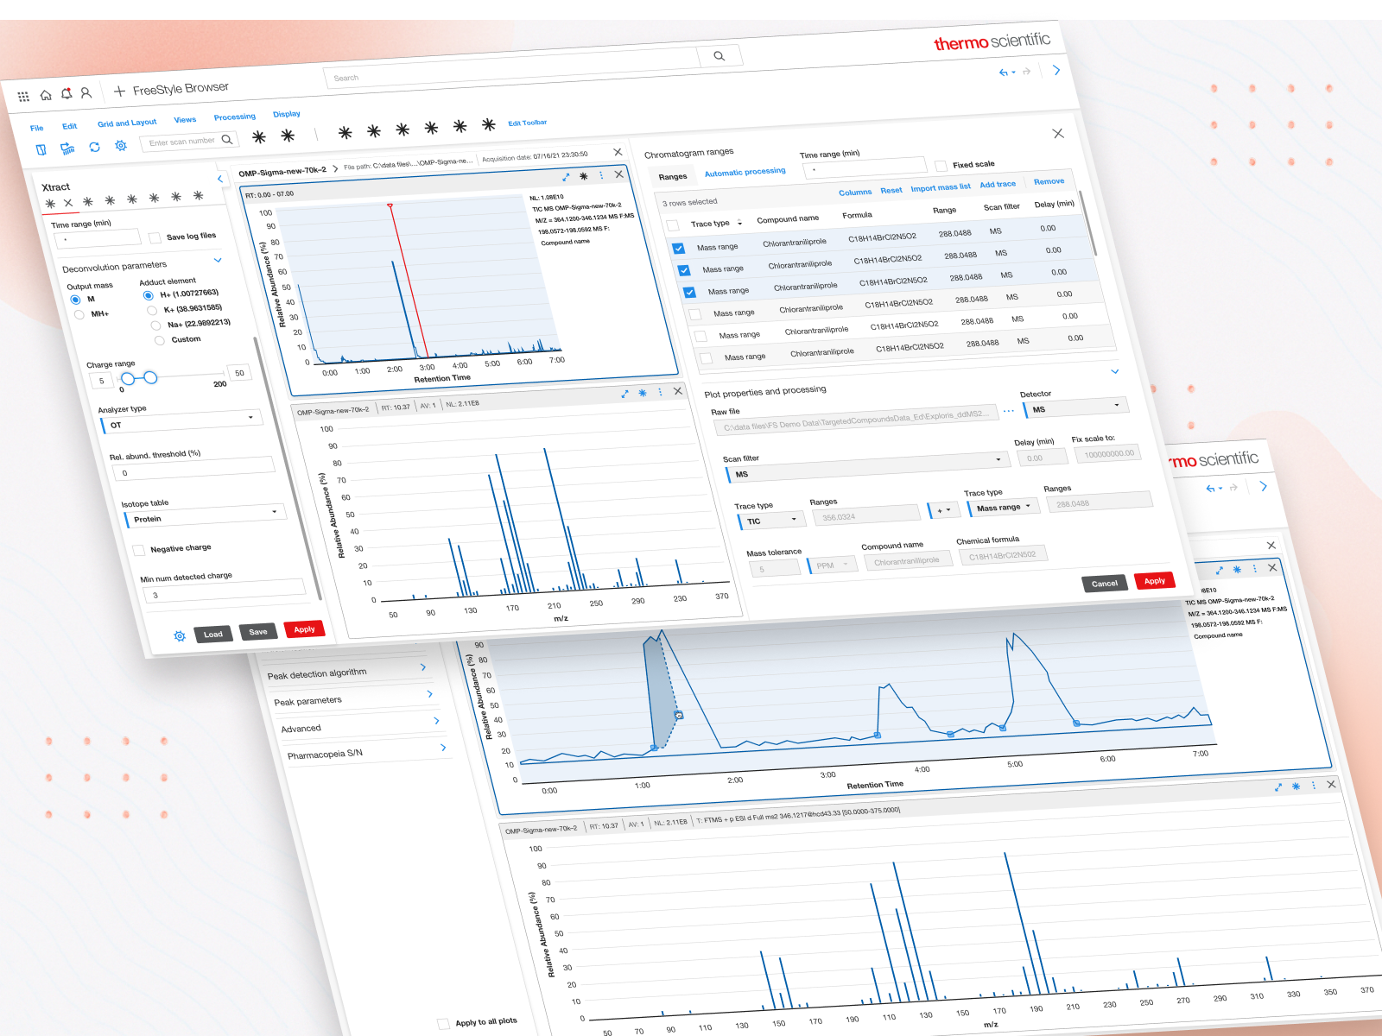Click the panel layout icon under File
Image resolution: width=1382 pixels, height=1036 pixels.
pyautogui.click(x=41, y=149)
